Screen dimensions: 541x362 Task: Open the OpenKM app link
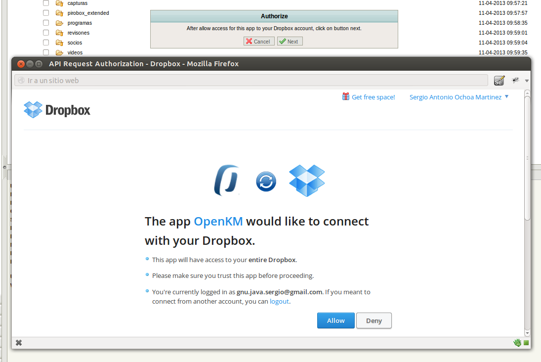218,222
